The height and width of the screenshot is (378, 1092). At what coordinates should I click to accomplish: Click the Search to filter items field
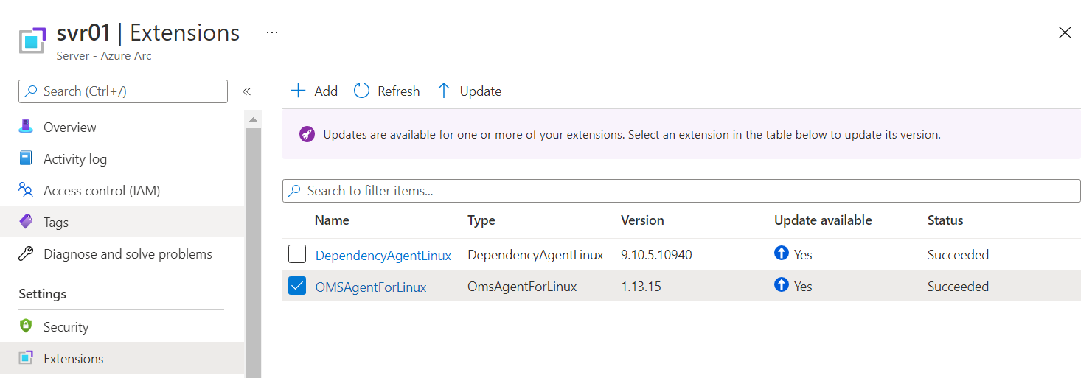[x=681, y=191]
